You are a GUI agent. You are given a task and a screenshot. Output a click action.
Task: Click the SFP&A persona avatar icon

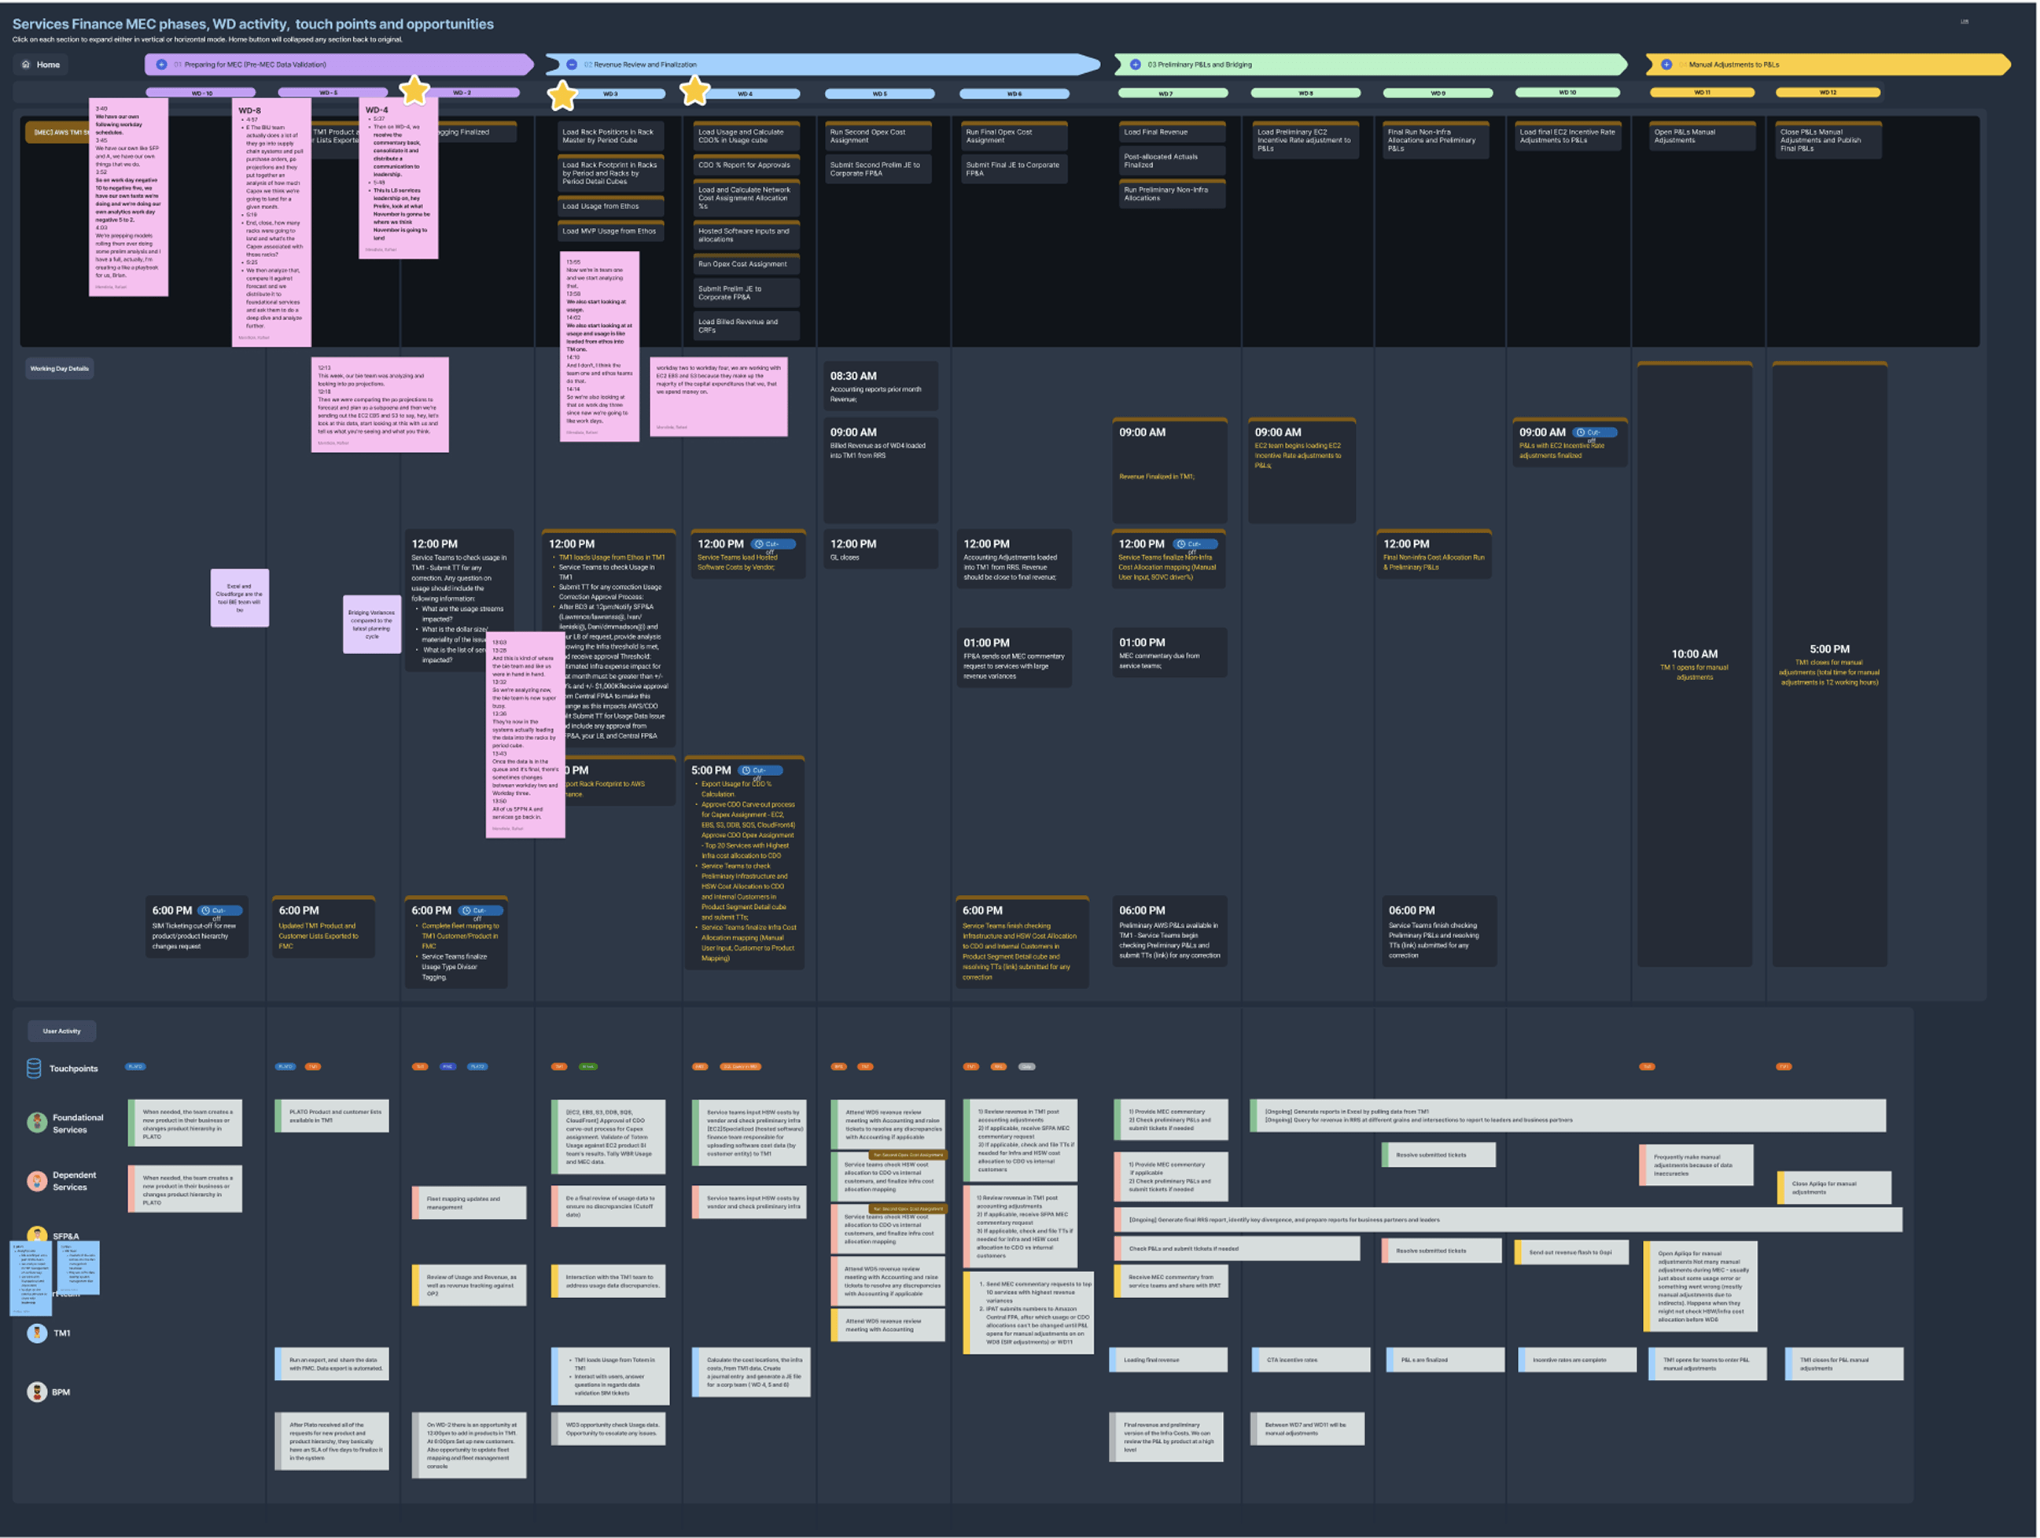click(x=37, y=1234)
